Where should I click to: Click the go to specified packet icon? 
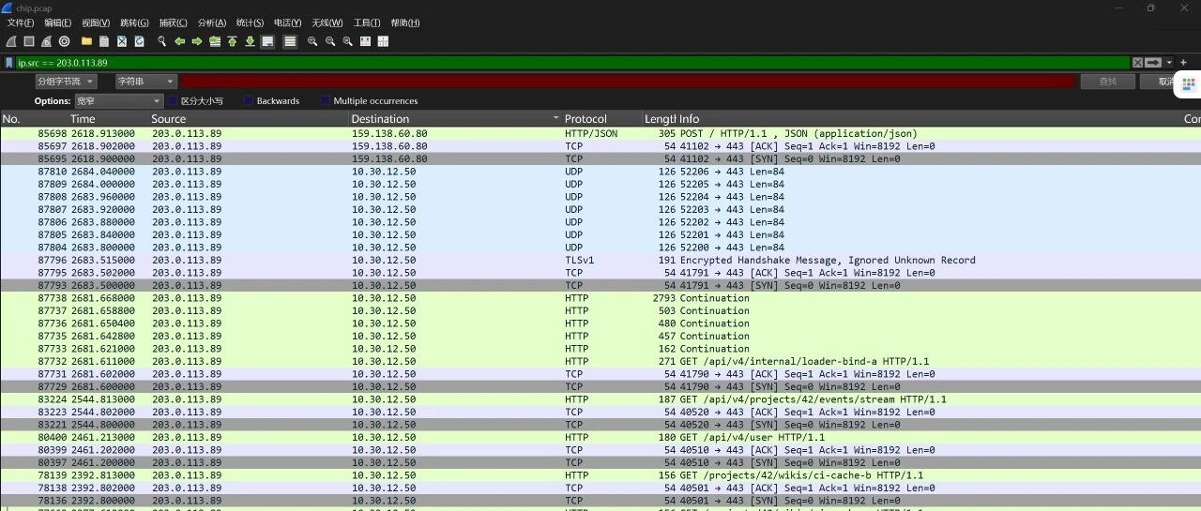215,41
